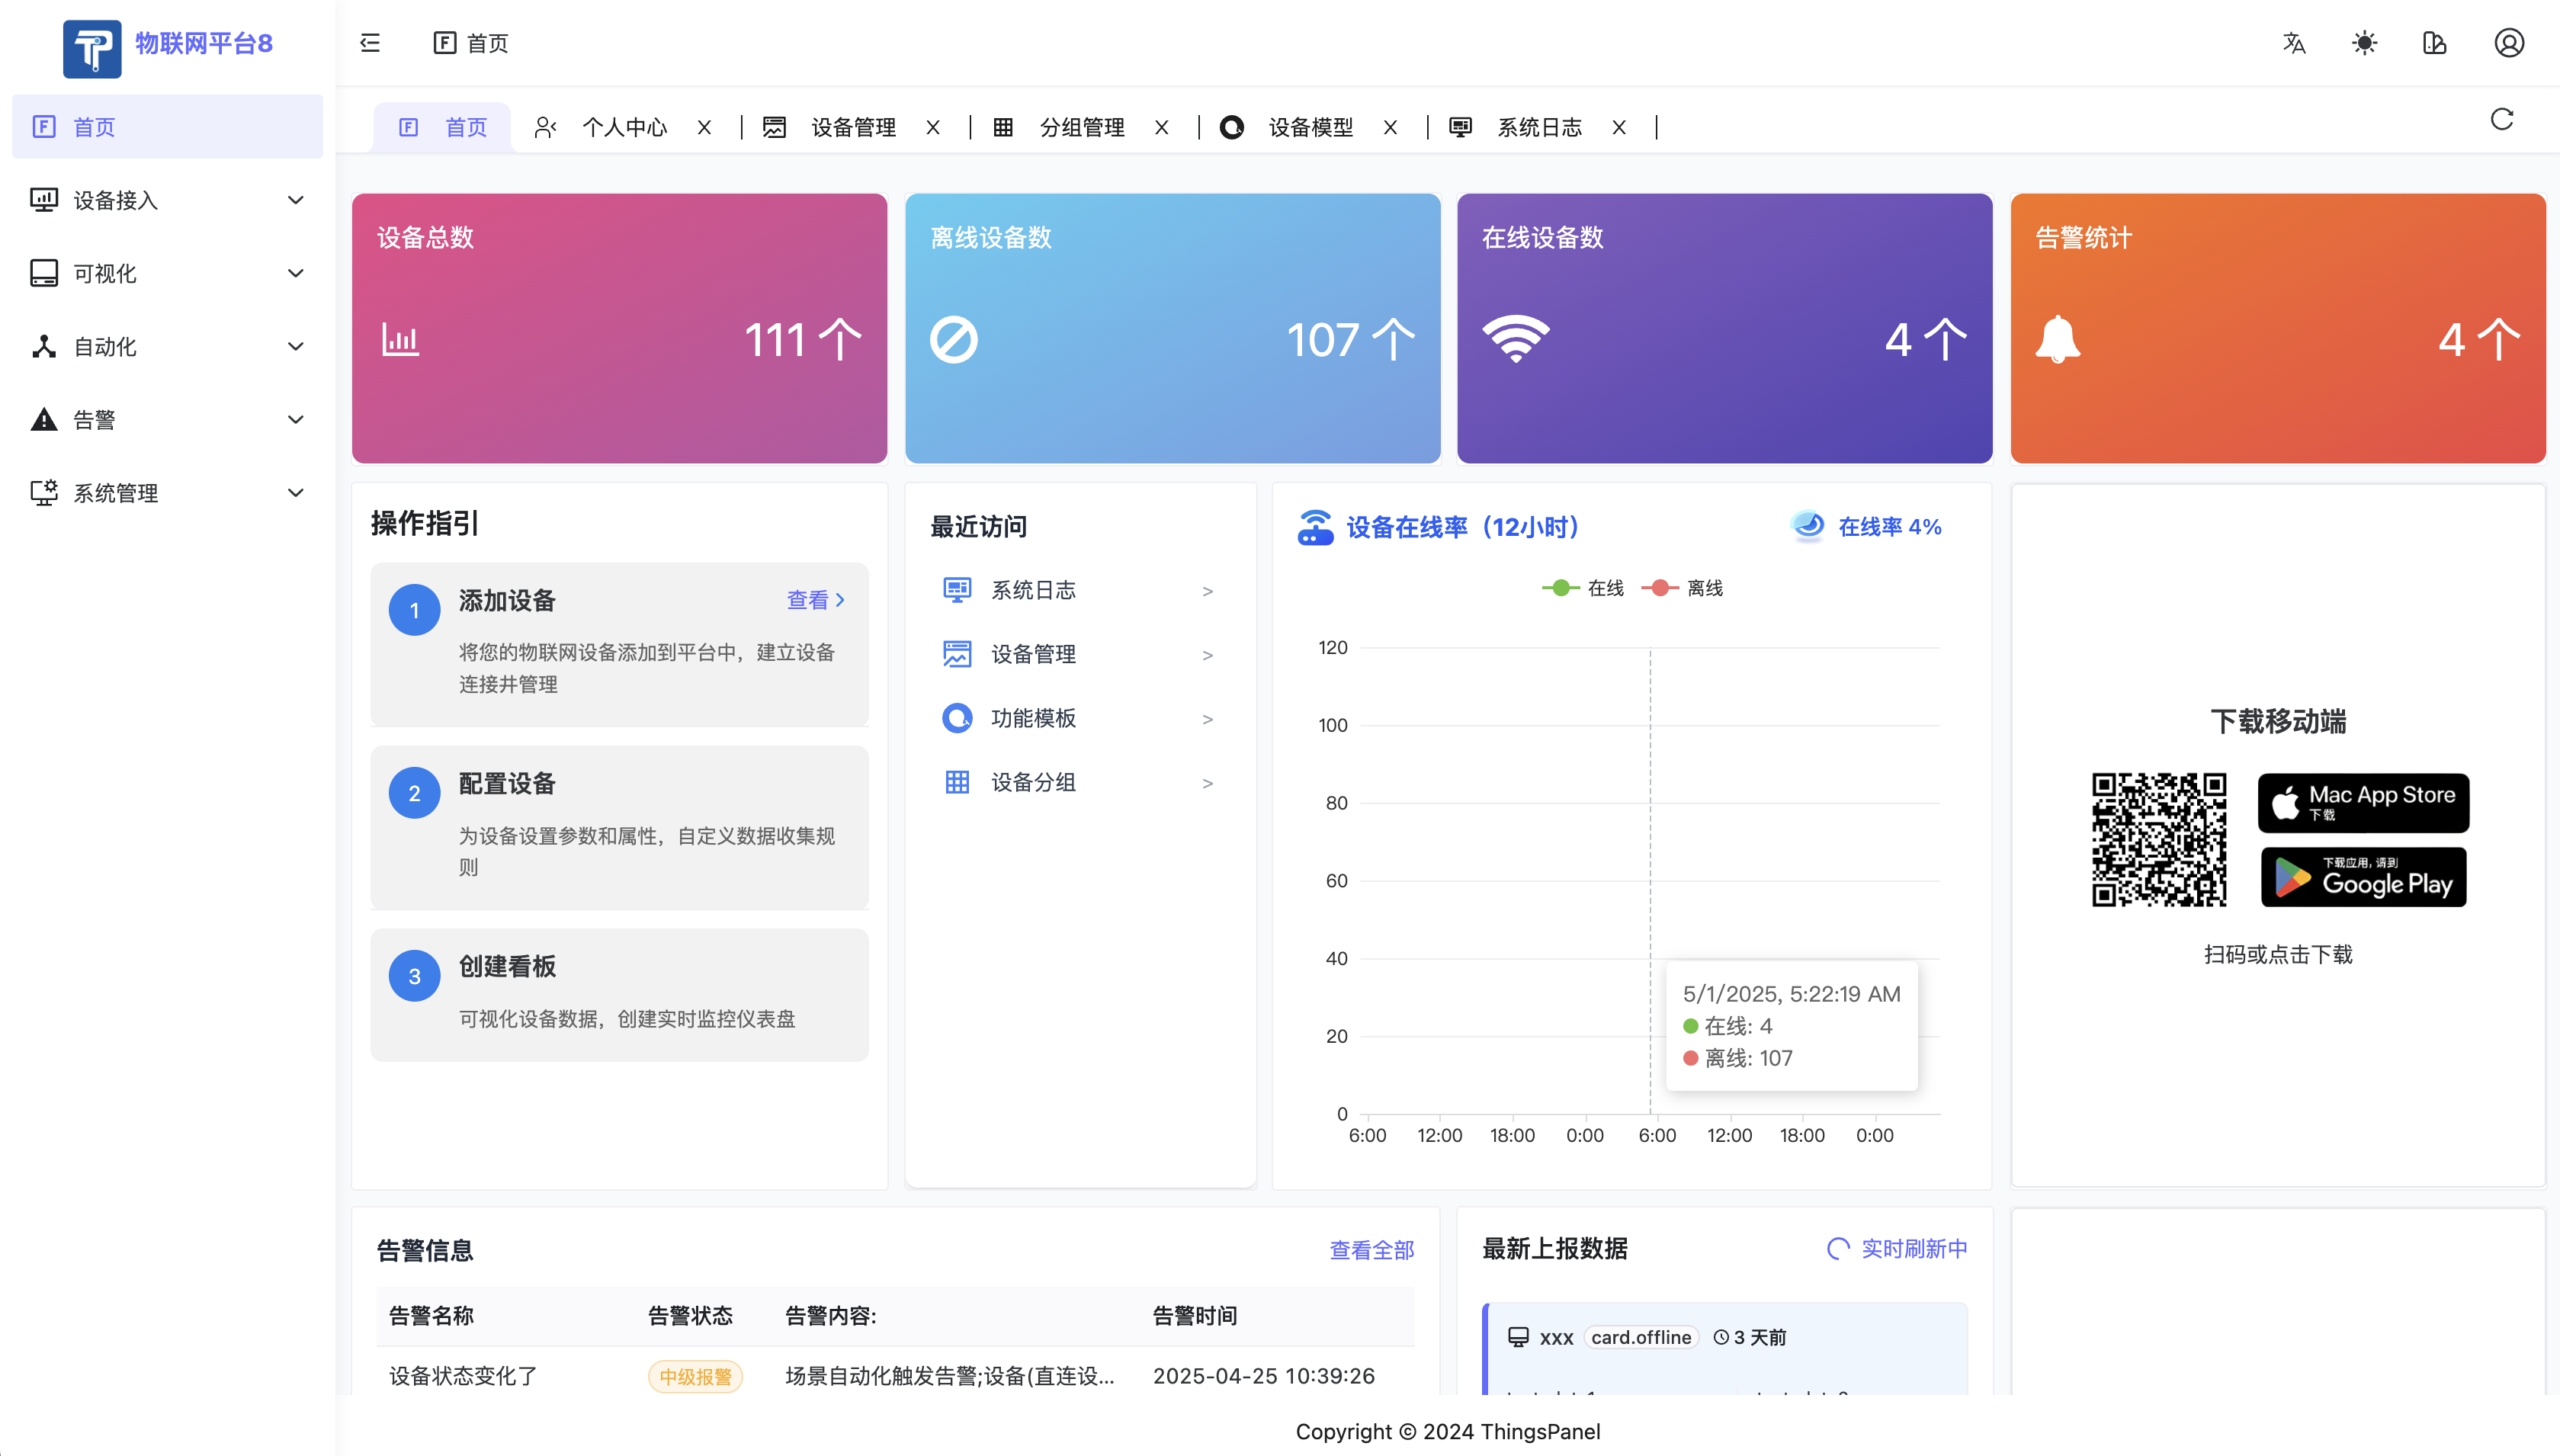Click the 查看全部 link in 告警信息
This screenshot has height=1456, width=2560.
[x=1371, y=1250]
